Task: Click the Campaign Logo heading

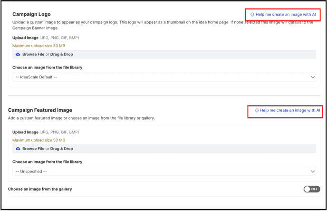Action: pyautogui.click(x=31, y=14)
